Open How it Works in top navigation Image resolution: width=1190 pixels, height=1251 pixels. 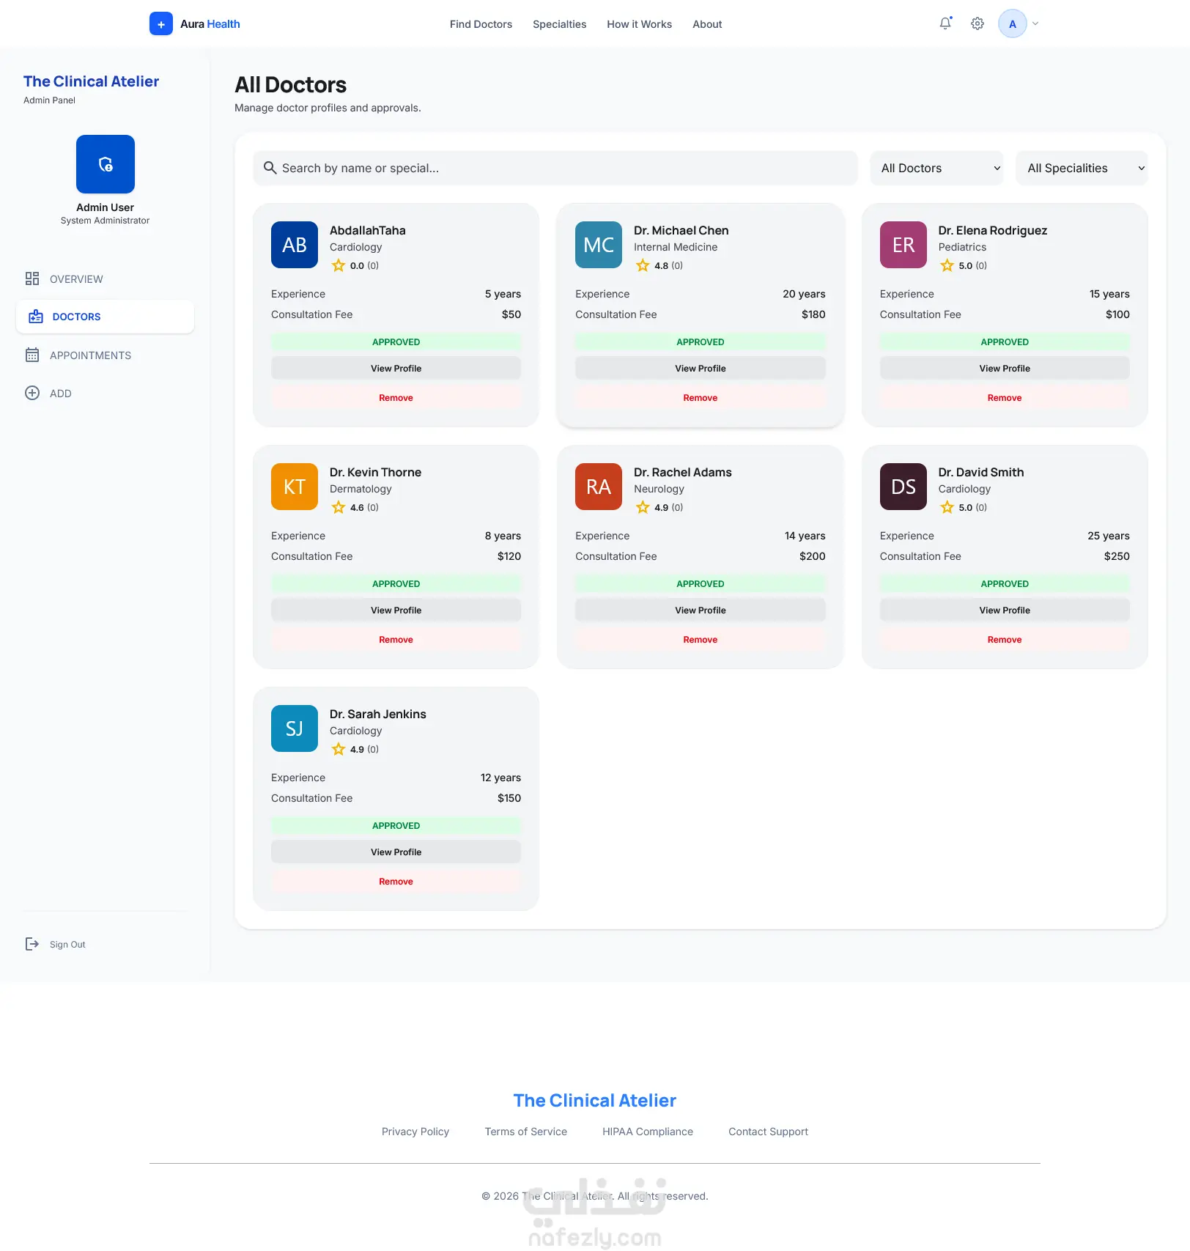(639, 24)
